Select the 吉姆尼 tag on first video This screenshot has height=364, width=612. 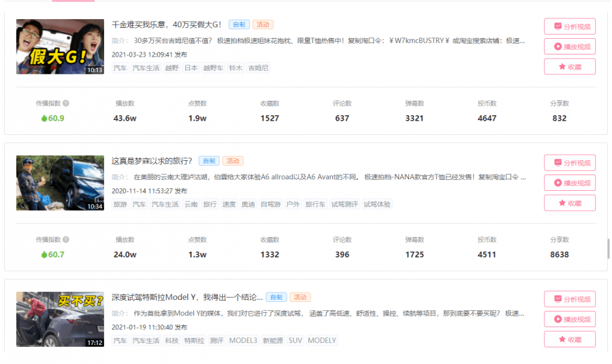(259, 68)
